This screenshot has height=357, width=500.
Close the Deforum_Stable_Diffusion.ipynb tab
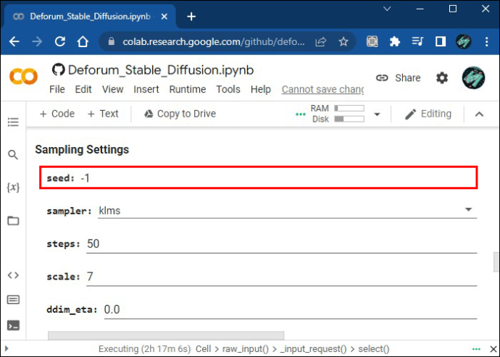[x=164, y=17]
